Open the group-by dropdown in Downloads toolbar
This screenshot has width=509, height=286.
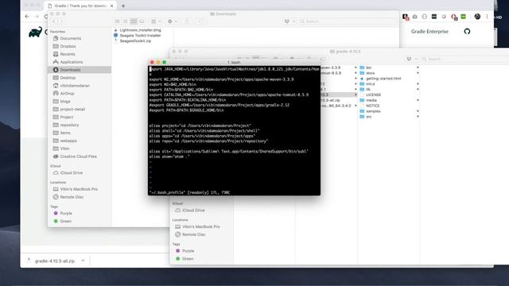[x=156, y=21]
